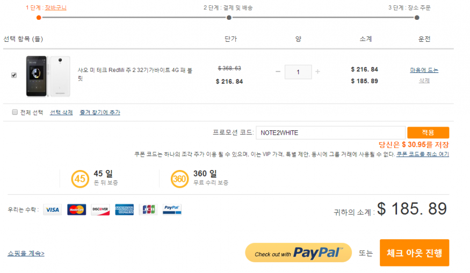Click the 쇼핑을 계속 link
This screenshot has width=470, height=273.
coord(26,253)
